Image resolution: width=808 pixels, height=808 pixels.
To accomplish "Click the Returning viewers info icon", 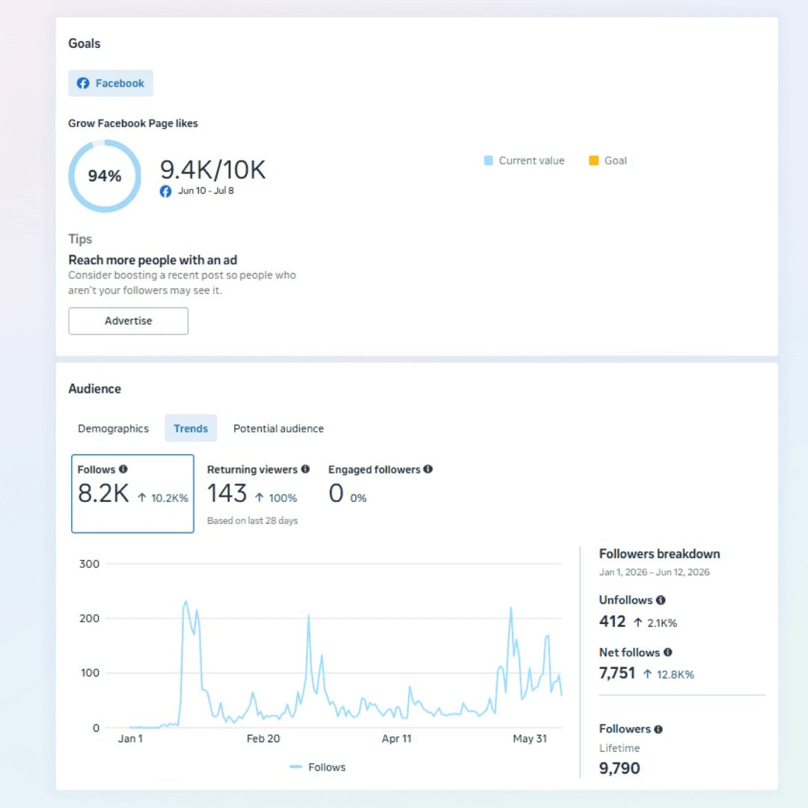I will pyautogui.click(x=305, y=469).
